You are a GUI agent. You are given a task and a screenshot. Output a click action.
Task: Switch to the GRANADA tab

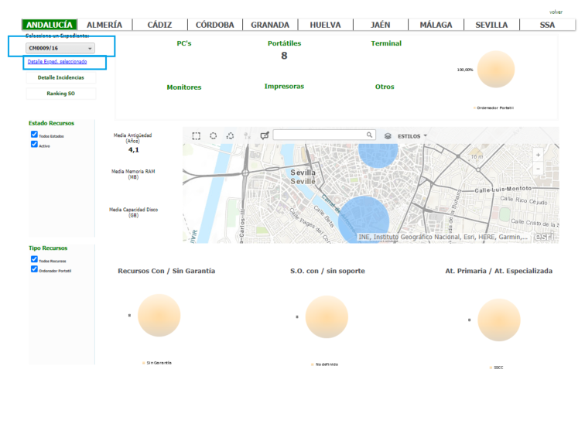[x=270, y=25]
